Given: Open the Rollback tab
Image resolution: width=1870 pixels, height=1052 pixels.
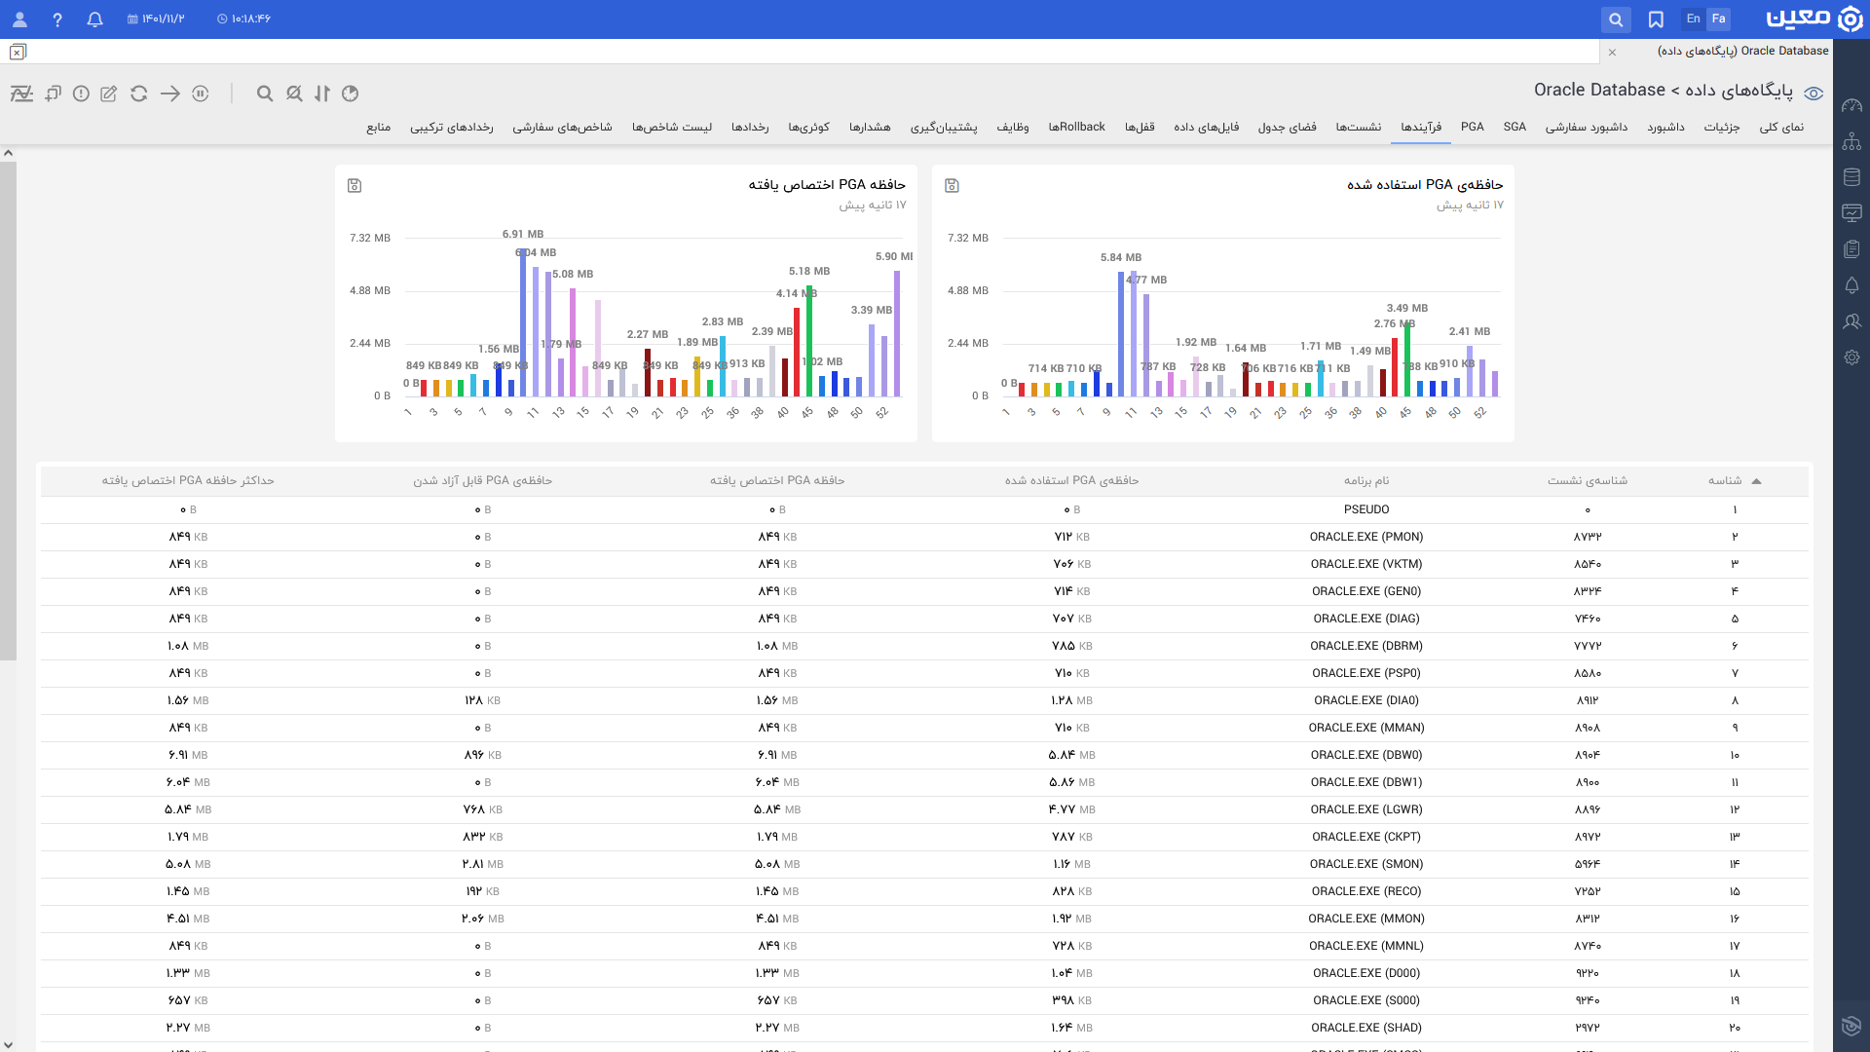Looking at the screenshot, I should (x=1076, y=127).
